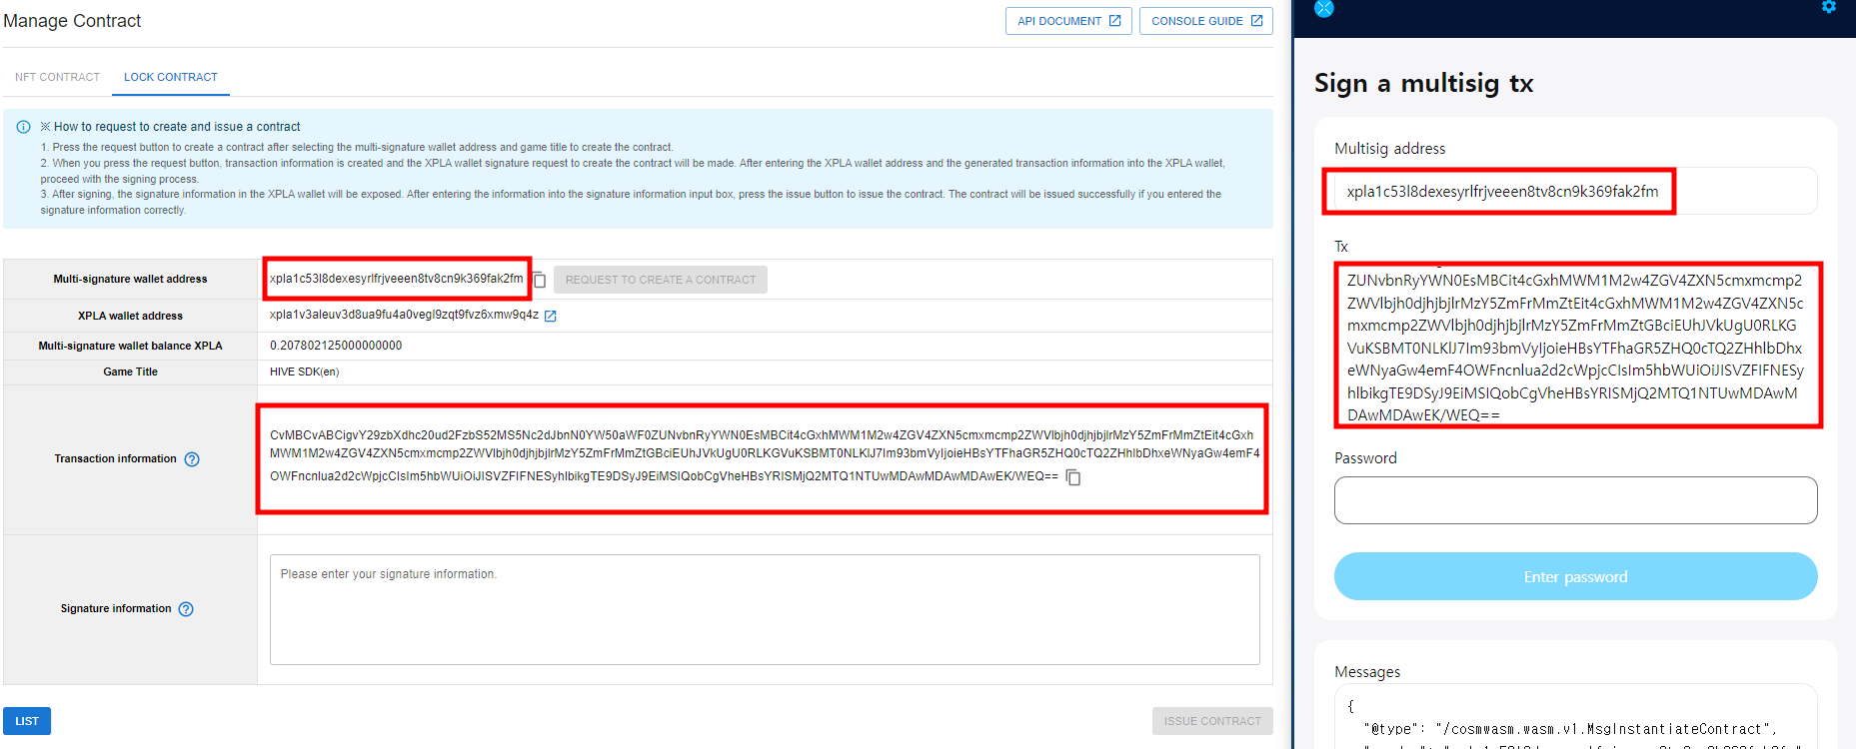Click the transaction information string
Image resolution: width=1856 pixels, height=749 pixels.
765,455
